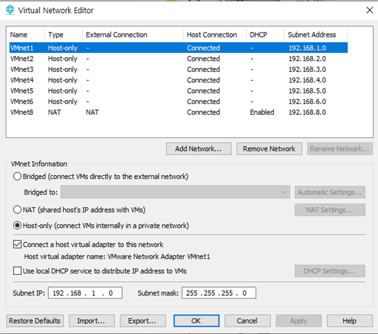This screenshot has height=334, width=378.
Task: Open Automatic Settings dialog
Action: (330, 192)
